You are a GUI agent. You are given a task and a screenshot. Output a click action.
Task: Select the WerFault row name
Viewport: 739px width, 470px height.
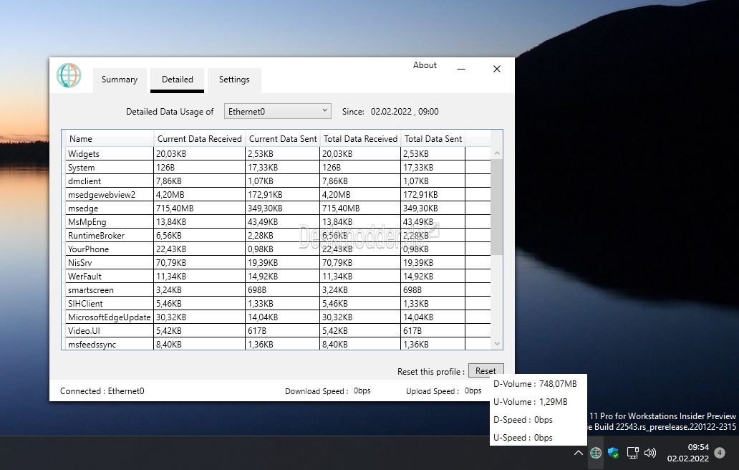click(x=84, y=277)
